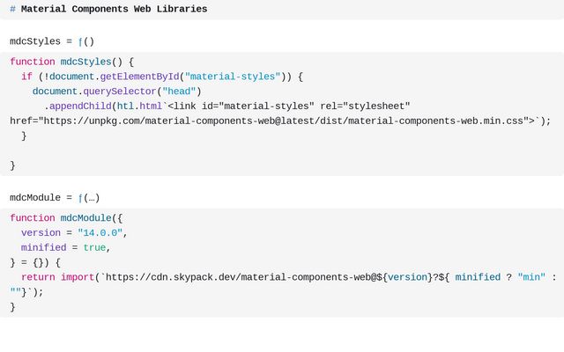Screen dimensions: 564x352
Task: Click the "min" string in the import line
Action: 531,277
